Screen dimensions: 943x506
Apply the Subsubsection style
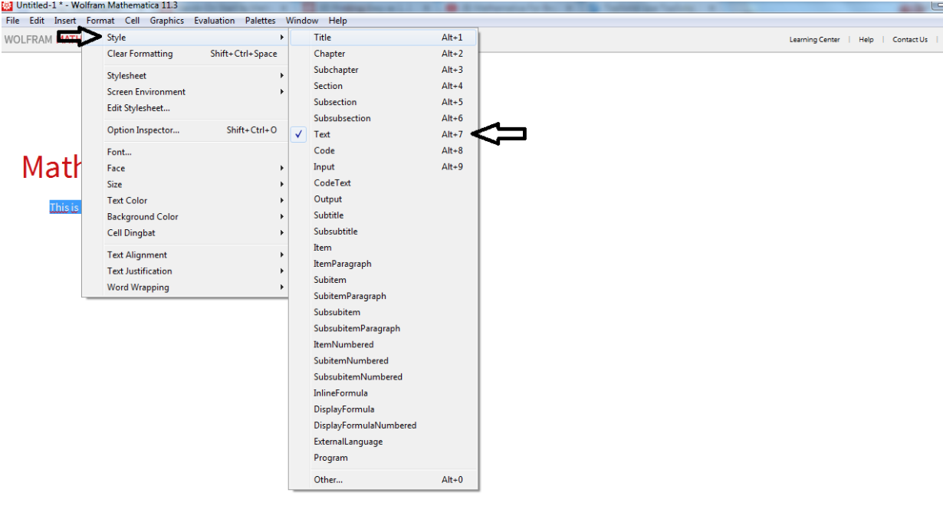pyautogui.click(x=383, y=118)
